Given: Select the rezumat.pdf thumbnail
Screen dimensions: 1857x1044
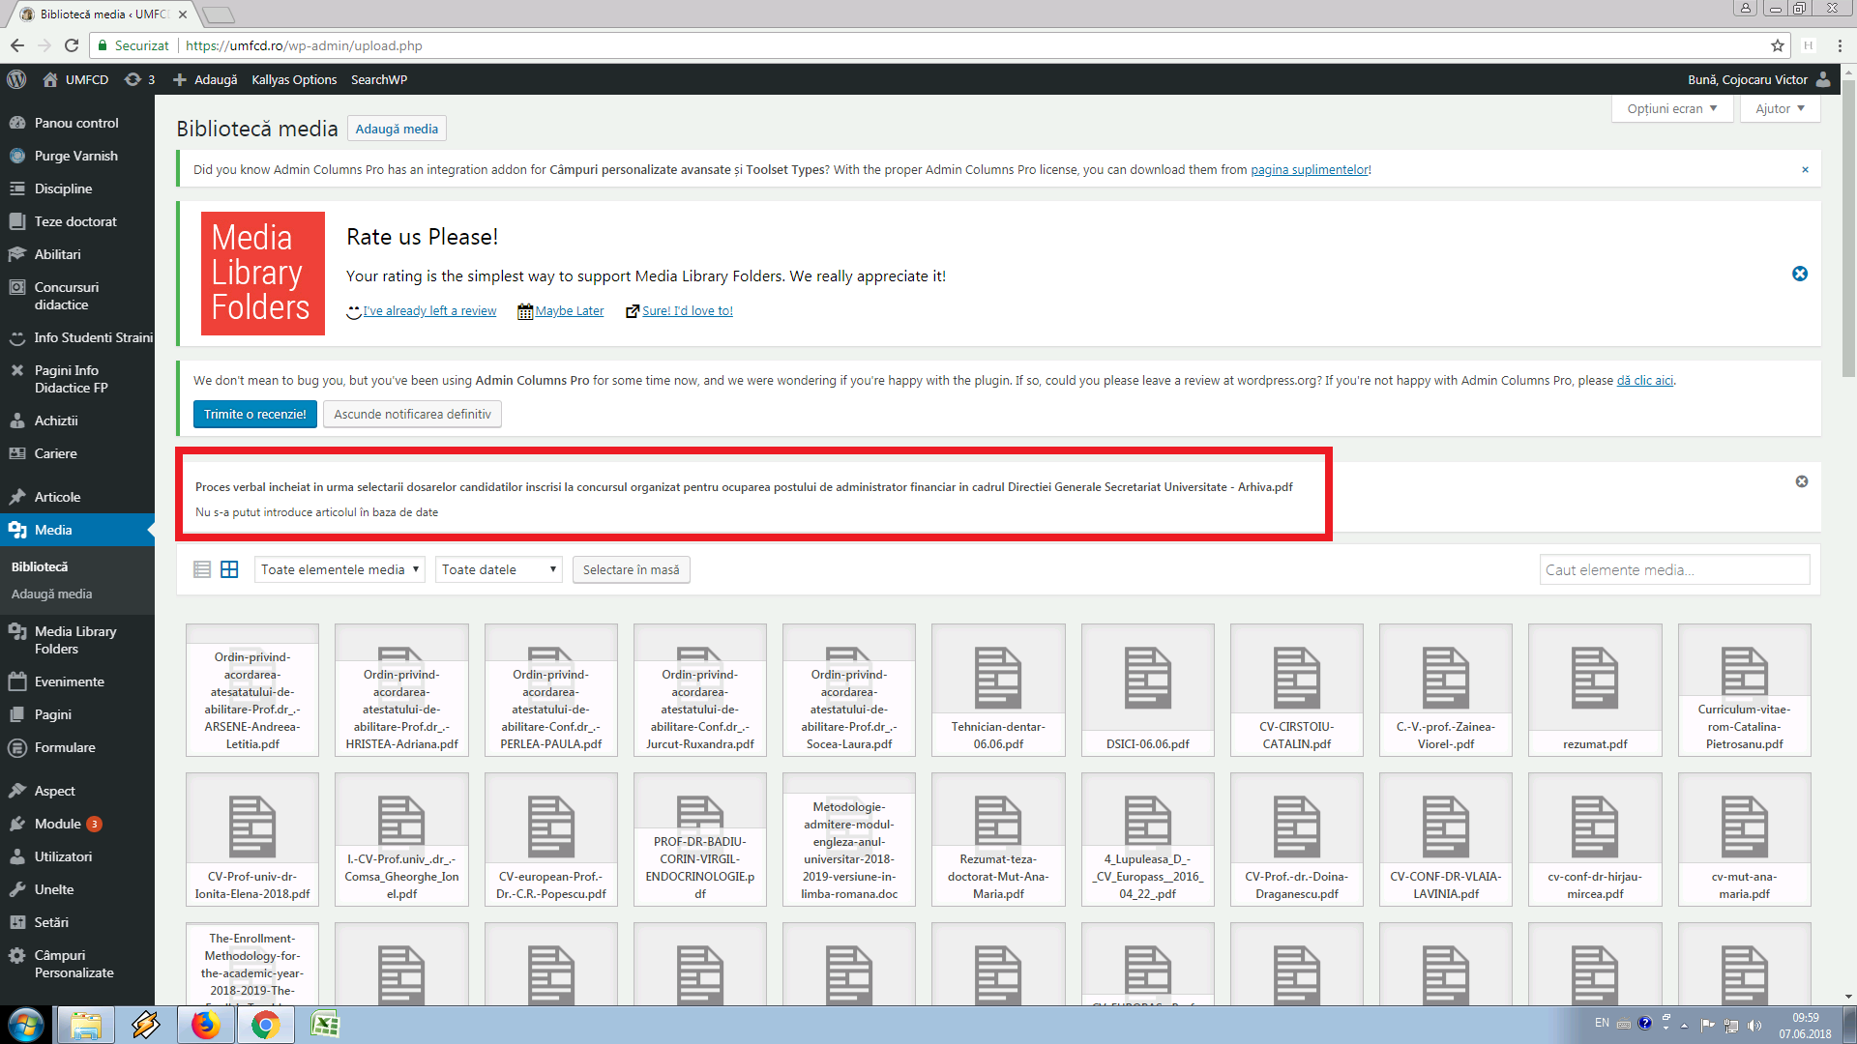Looking at the screenshot, I should point(1594,689).
